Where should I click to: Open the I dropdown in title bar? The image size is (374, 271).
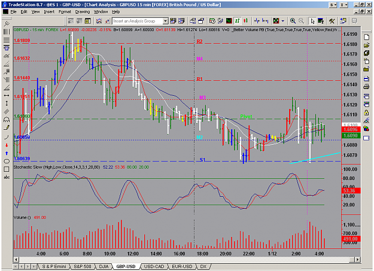[343, 5]
